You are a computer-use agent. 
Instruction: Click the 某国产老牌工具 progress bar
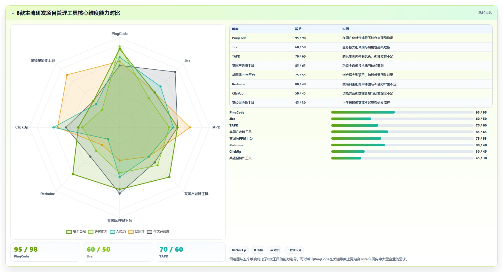click(402, 132)
